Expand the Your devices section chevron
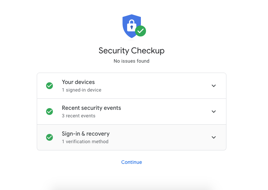Viewport: 268px width, 190px height. tap(214, 86)
